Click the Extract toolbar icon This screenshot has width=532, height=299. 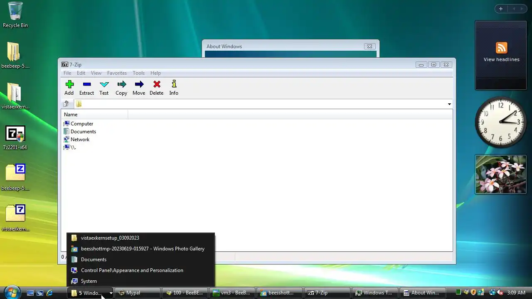click(86, 84)
